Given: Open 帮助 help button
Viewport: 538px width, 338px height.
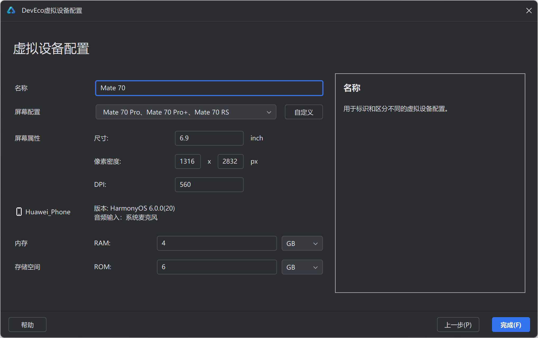Looking at the screenshot, I should point(27,325).
